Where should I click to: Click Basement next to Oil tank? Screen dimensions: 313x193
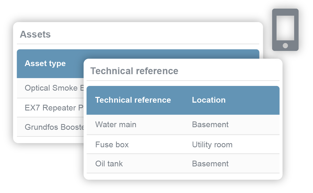(210, 164)
